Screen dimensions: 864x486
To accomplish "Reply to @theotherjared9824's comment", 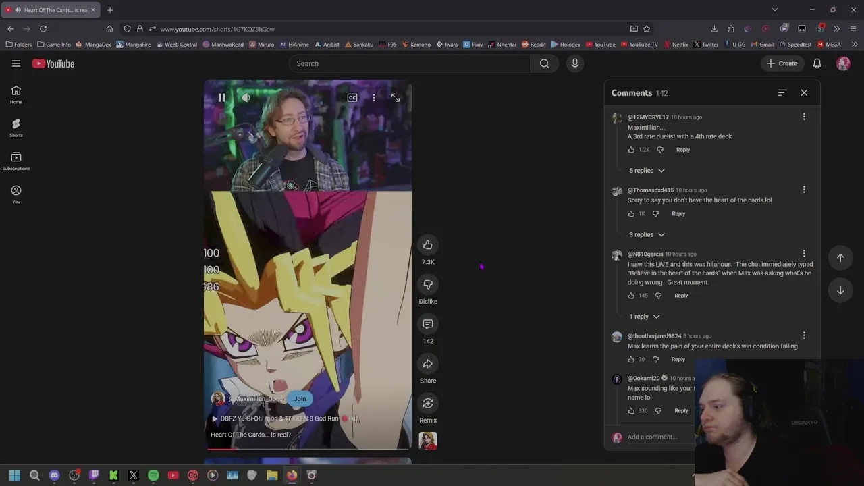I will point(678,360).
